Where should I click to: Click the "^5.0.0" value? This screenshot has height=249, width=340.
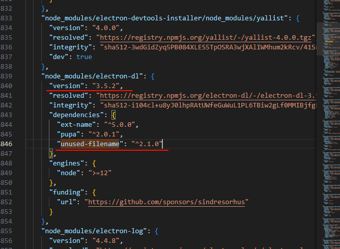click(x=120, y=124)
